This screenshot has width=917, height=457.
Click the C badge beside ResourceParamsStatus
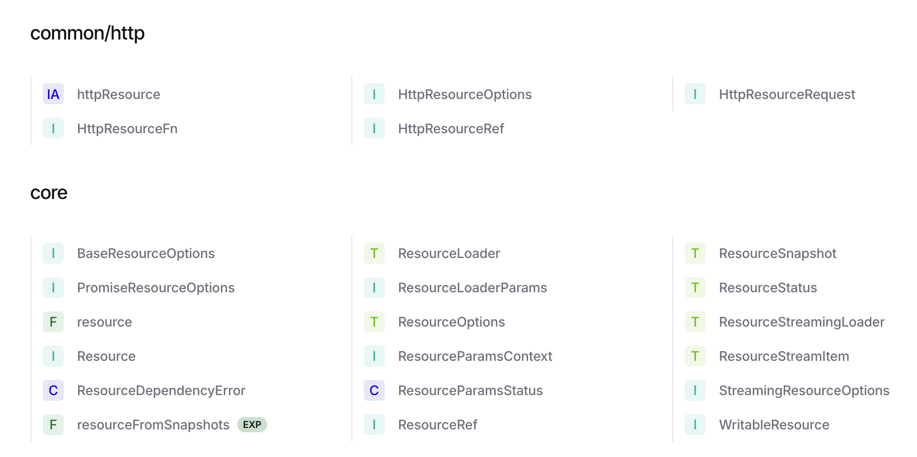click(374, 390)
